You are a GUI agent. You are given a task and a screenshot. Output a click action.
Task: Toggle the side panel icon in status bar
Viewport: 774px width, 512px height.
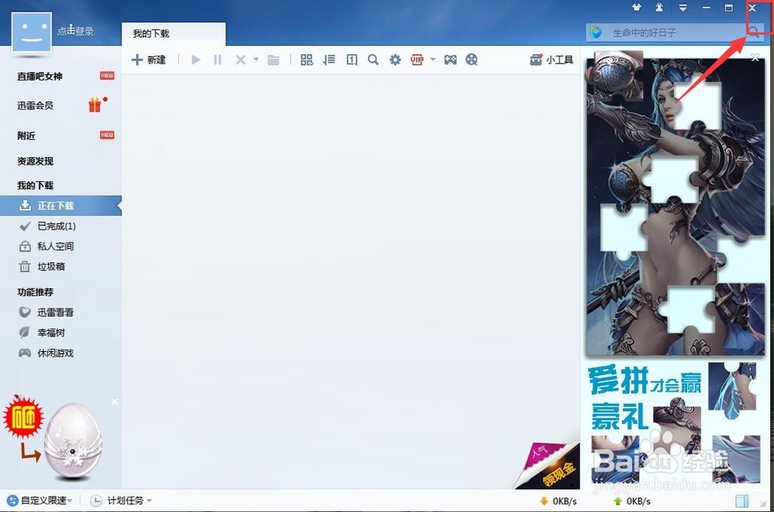pos(741,501)
